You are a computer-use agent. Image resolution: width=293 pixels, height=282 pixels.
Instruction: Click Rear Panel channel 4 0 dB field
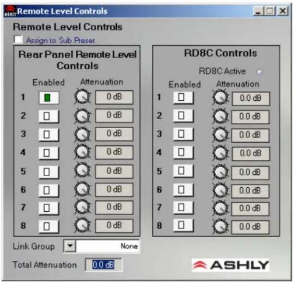point(114,153)
